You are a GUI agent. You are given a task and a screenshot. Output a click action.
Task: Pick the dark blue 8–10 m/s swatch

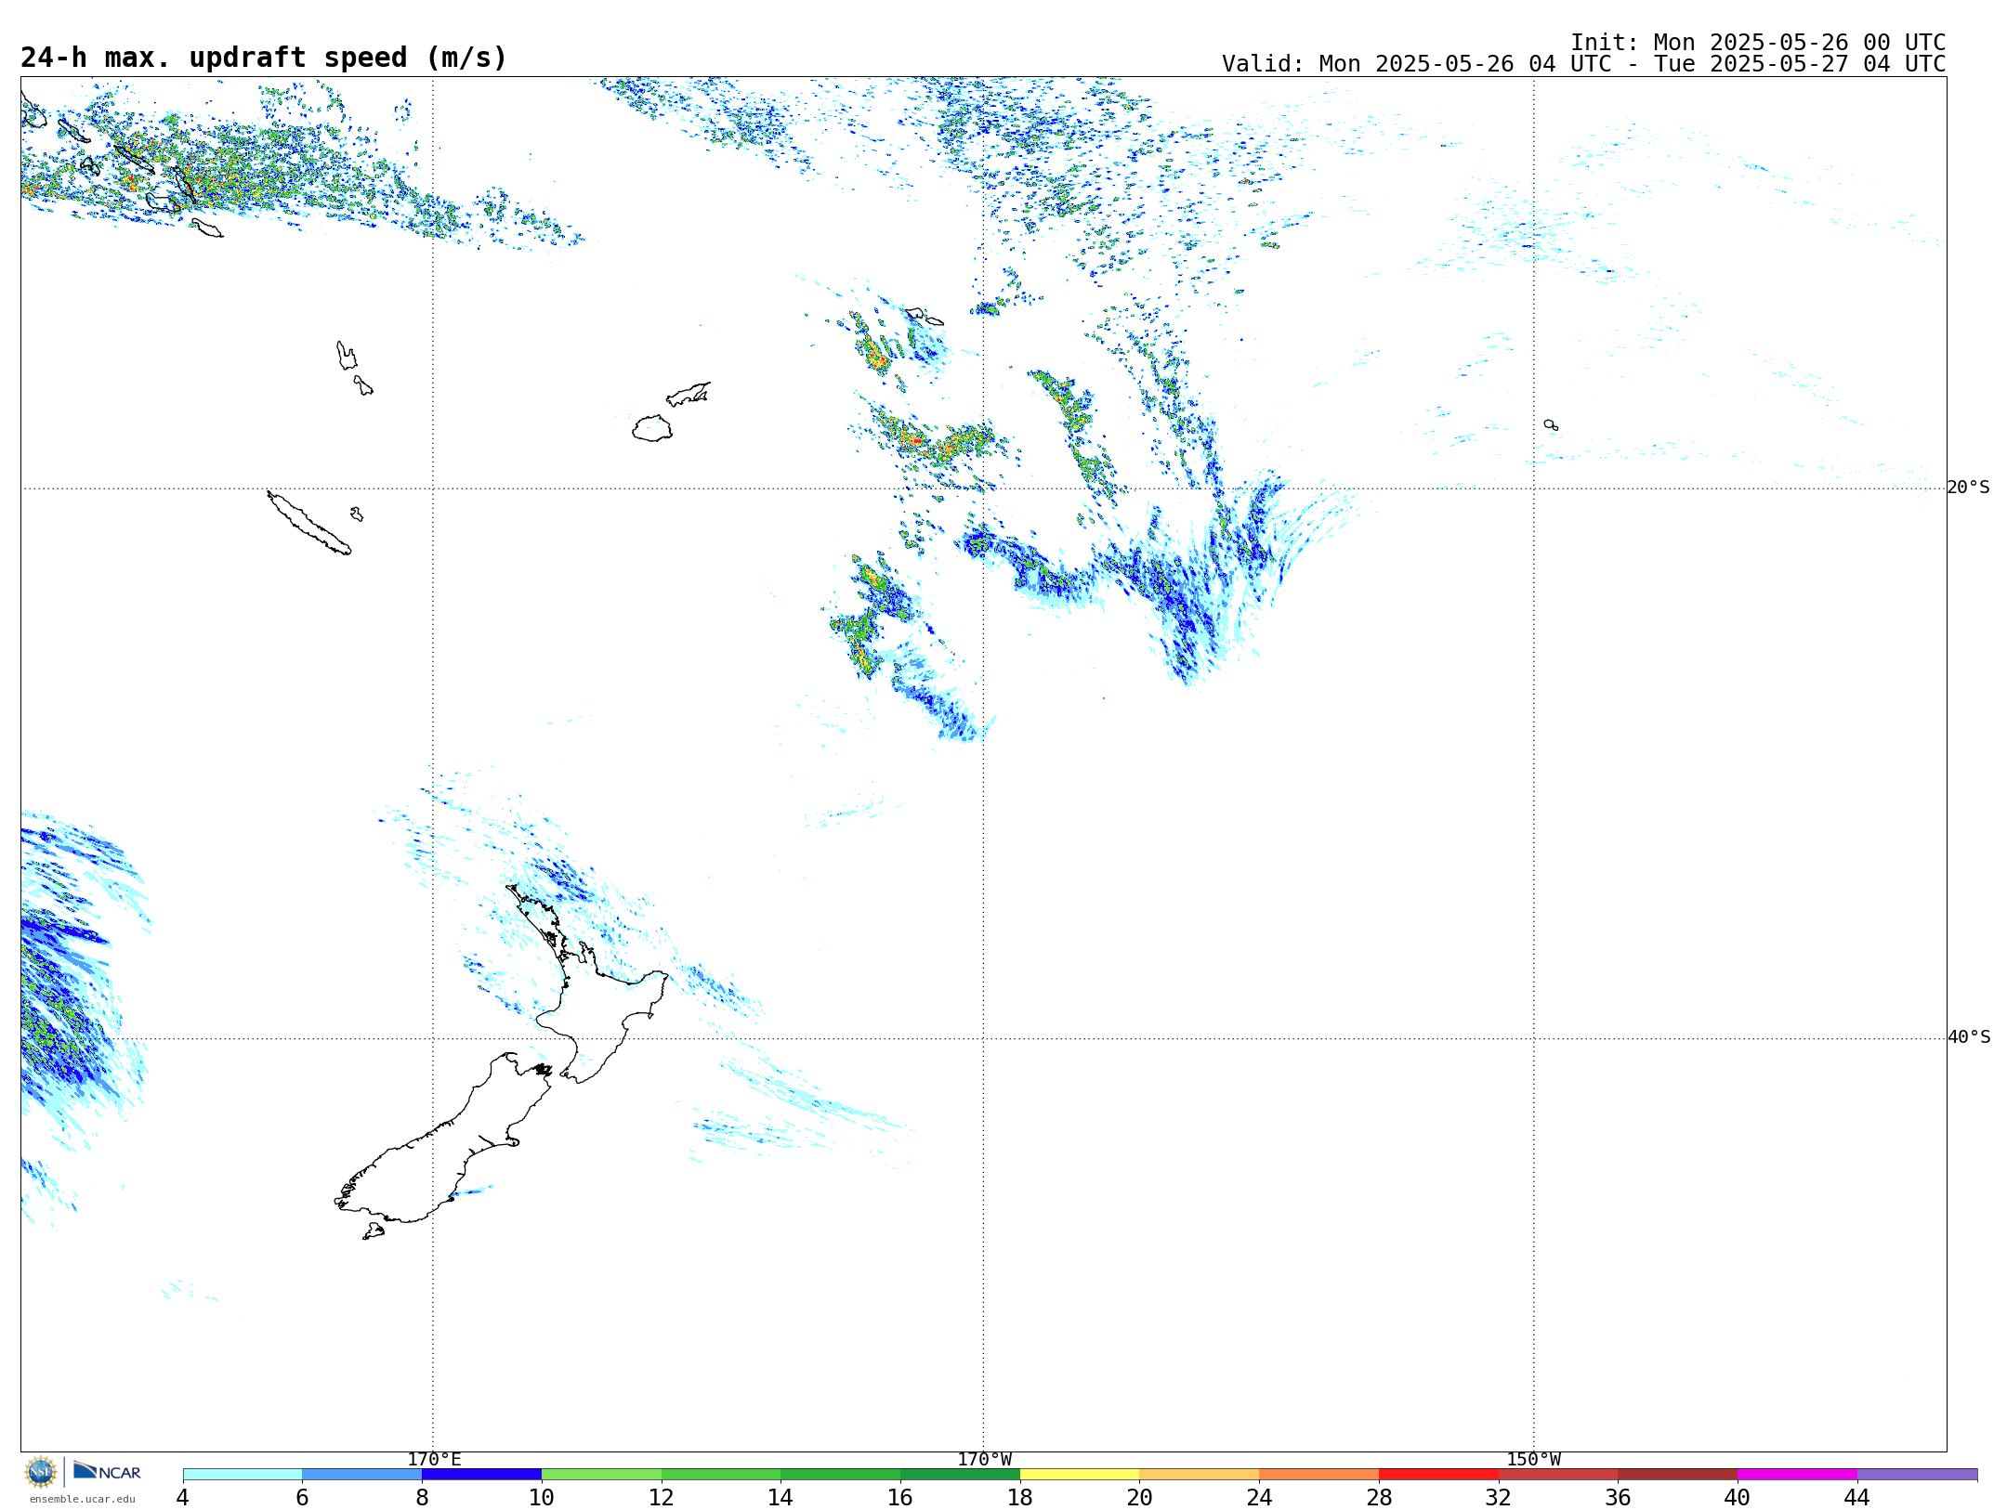[x=481, y=1475]
